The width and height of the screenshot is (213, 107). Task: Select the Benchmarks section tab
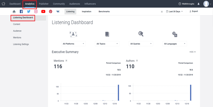(x=104, y=11)
